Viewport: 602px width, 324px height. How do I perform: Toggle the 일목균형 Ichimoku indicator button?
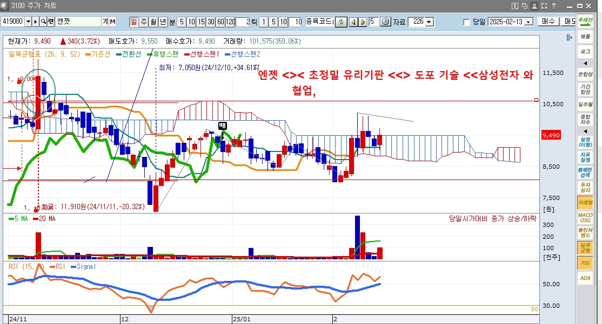585,248
